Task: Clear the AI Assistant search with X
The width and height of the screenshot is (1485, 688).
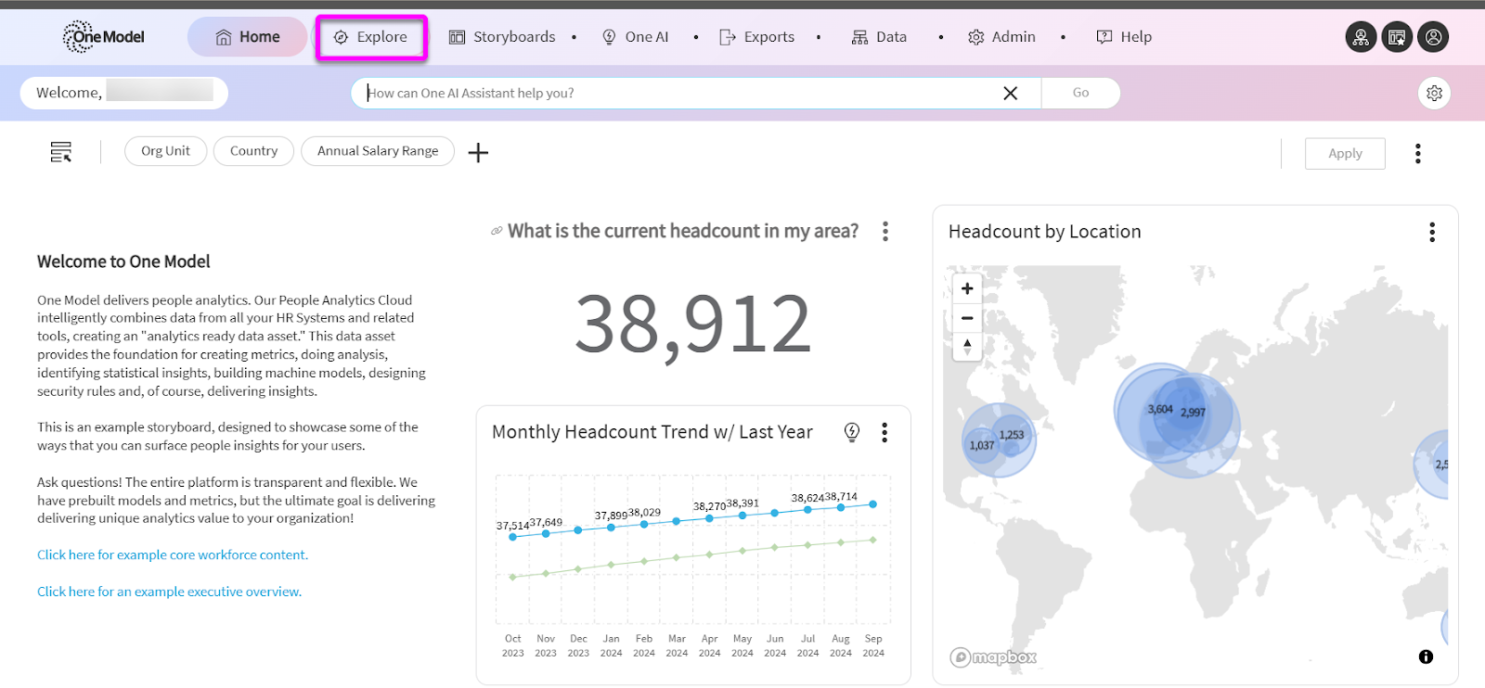Action: click(1010, 93)
